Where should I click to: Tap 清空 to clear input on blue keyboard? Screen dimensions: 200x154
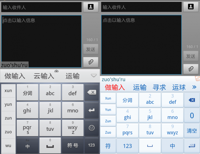click(192, 130)
